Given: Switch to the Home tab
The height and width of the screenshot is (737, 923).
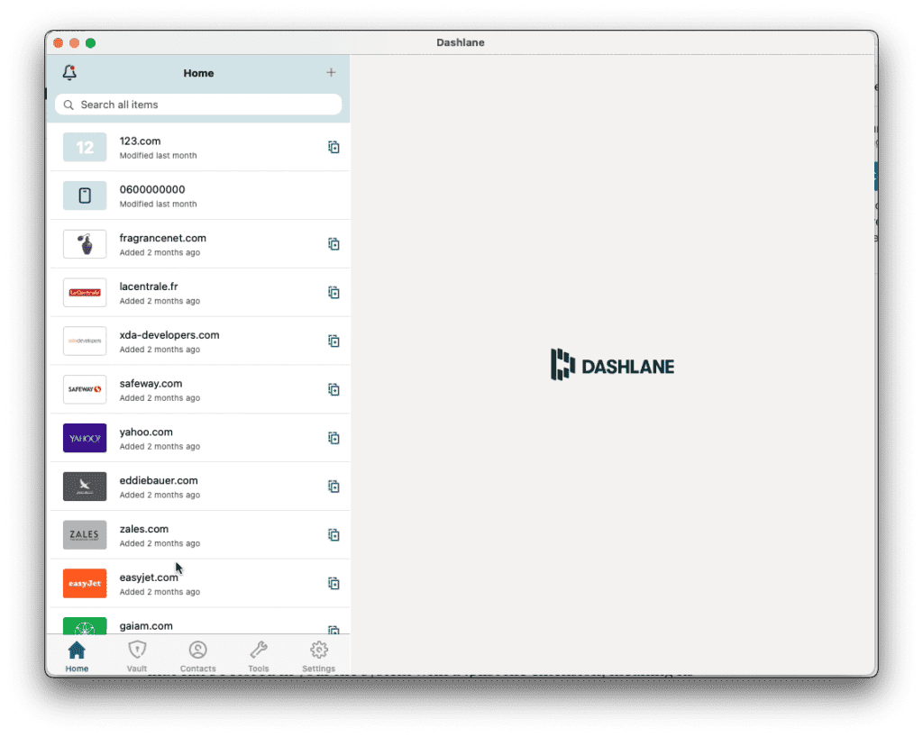Looking at the screenshot, I should tap(77, 657).
